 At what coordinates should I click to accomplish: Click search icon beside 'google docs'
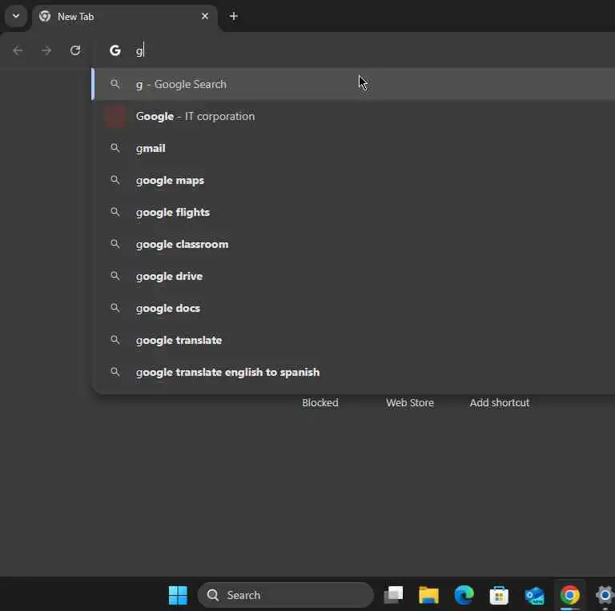coord(115,308)
